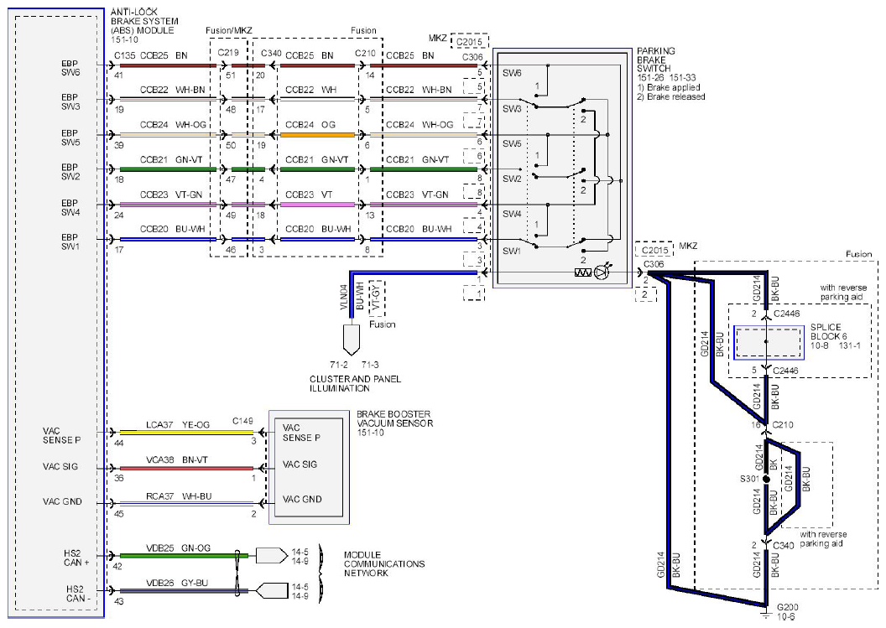Click the G200 ground symbol
The height and width of the screenshot is (628, 886).
pos(765,613)
